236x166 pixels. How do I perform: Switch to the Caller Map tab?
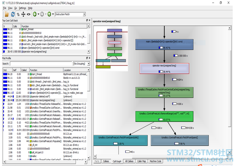(x=142, y=161)
